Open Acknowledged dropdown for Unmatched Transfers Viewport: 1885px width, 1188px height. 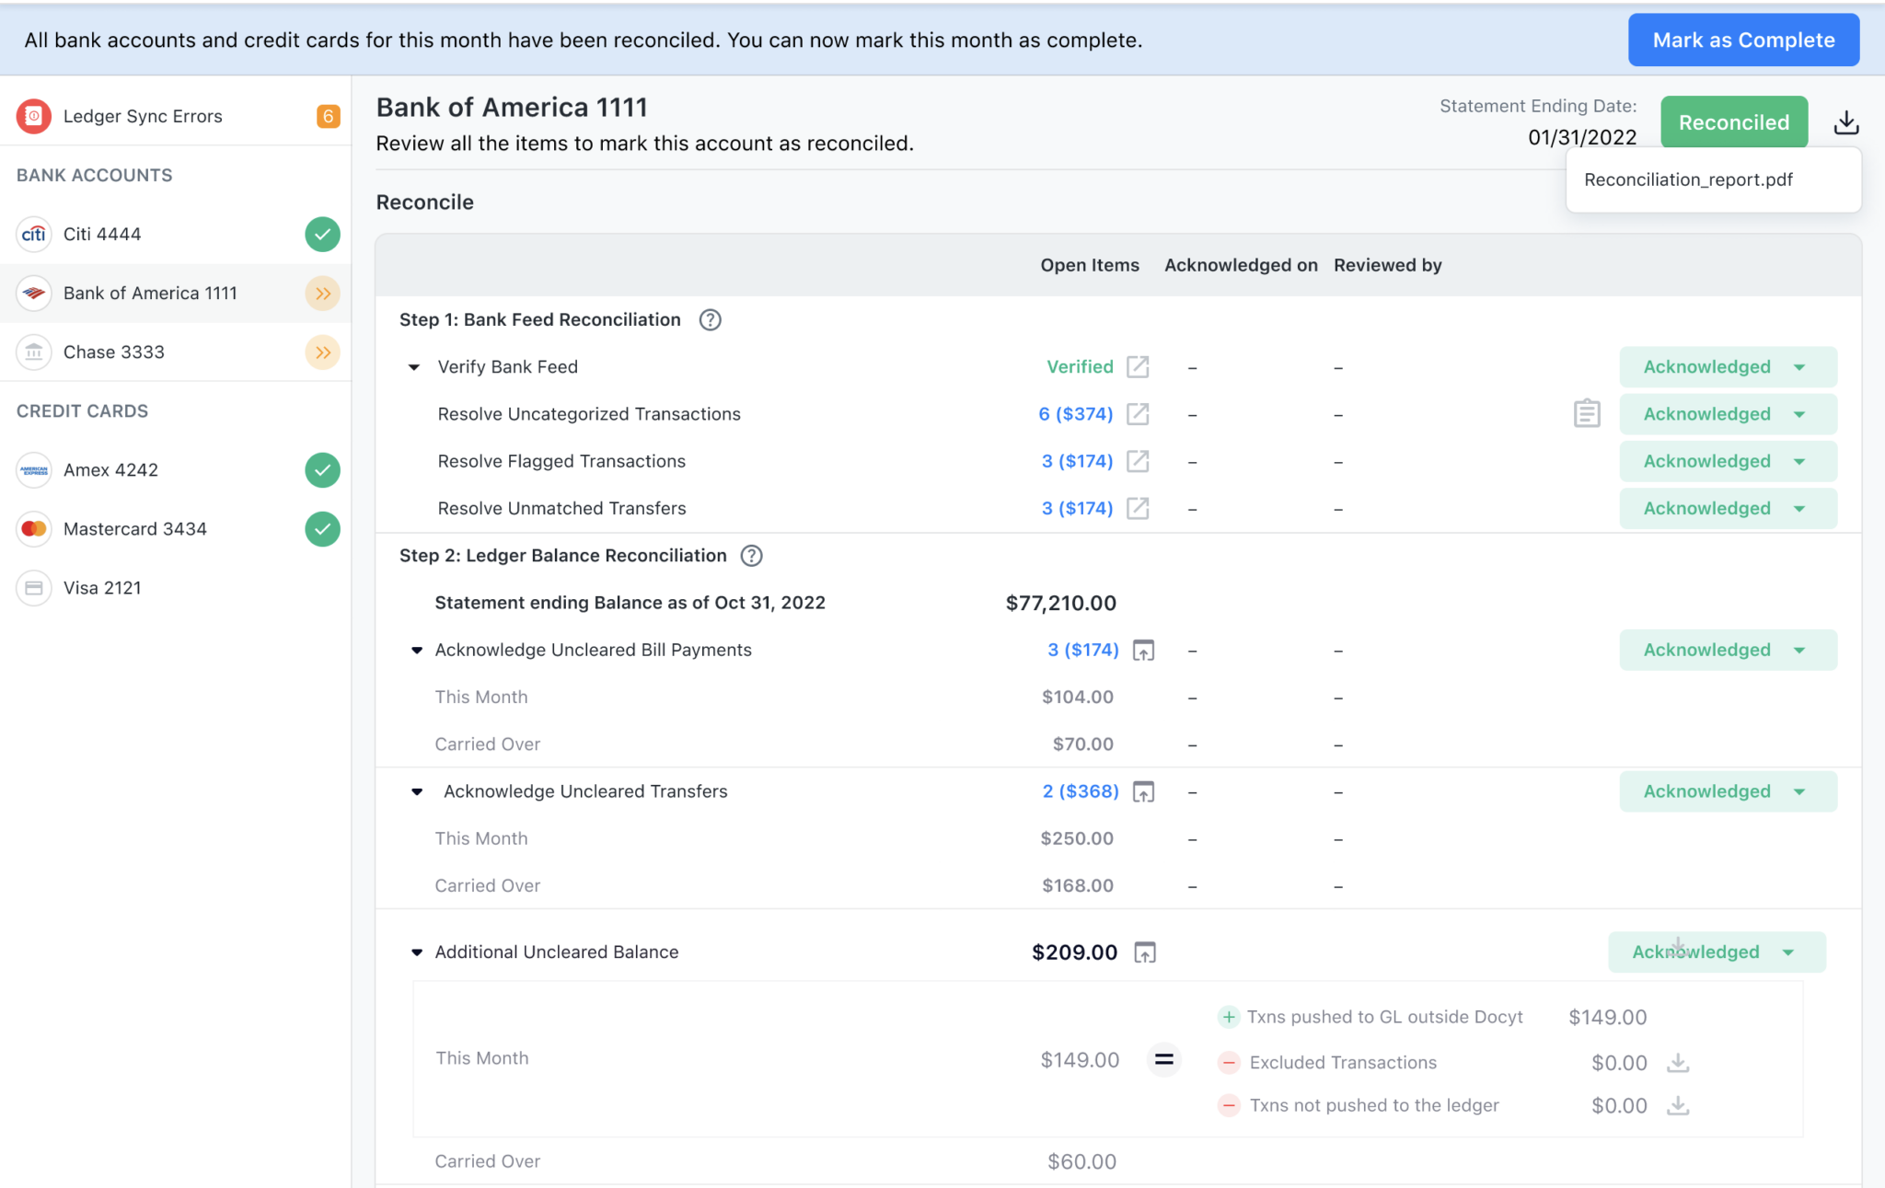coord(1728,508)
